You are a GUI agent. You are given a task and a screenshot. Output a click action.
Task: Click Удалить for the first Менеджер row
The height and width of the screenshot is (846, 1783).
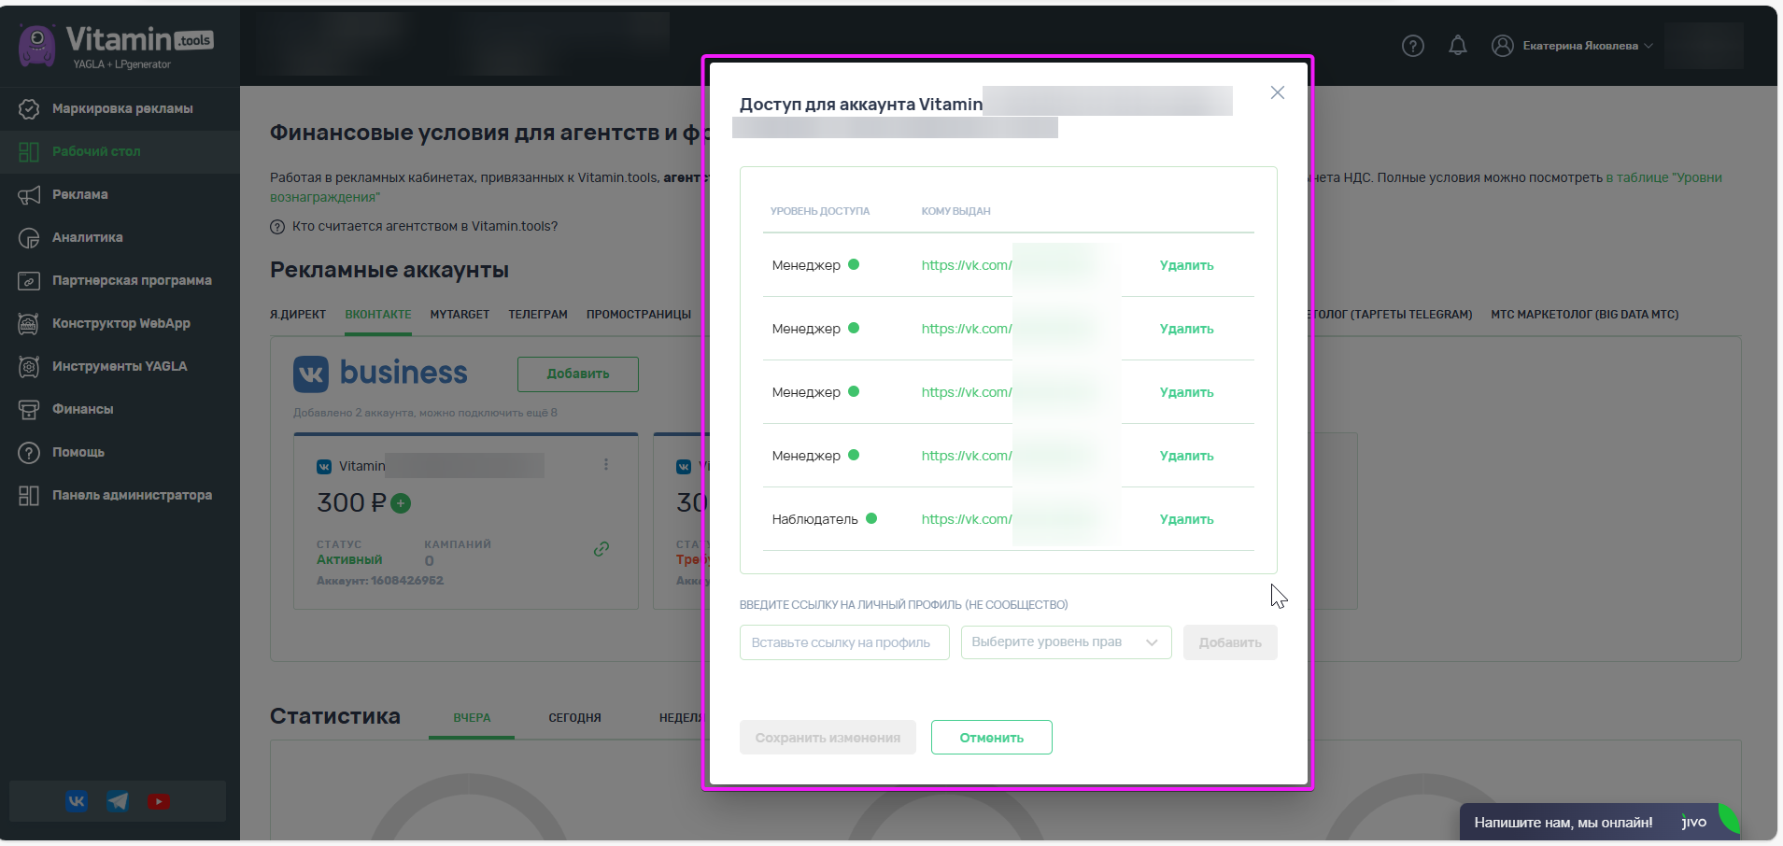pyautogui.click(x=1186, y=266)
